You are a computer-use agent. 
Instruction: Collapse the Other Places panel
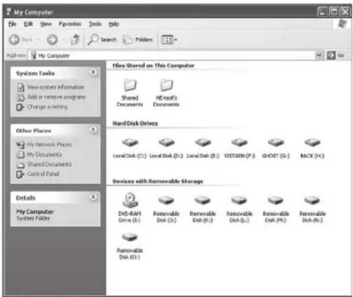coord(93,130)
